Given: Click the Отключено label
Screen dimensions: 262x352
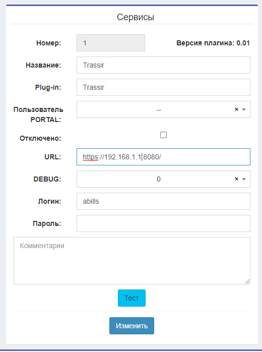Looking at the screenshot, I should coord(40,138).
